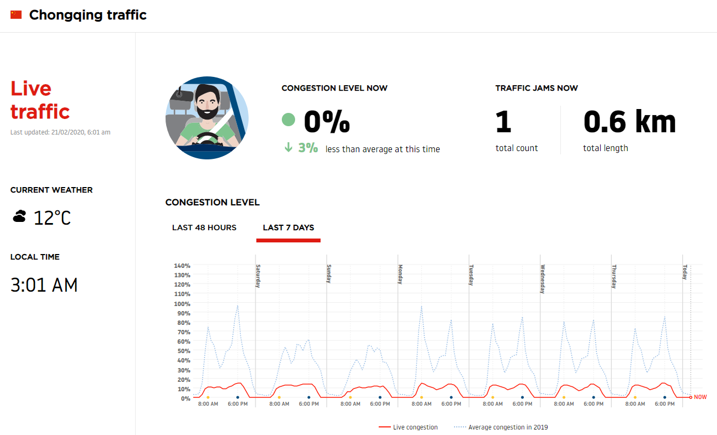Click the blue 6:00 PM dot under Thursday
The image size is (717, 435).
[664, 397]
